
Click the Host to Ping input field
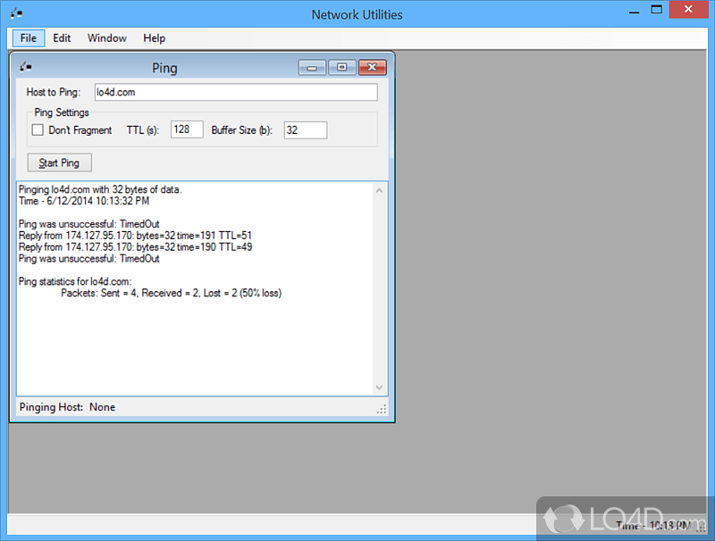(x=236, y=92)
